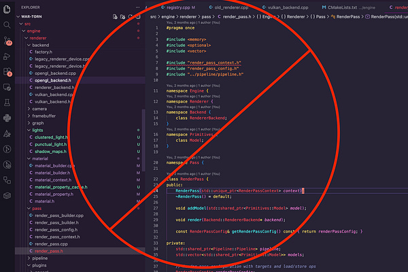The image size is (408, 272).
Task: Click the M icon on CMakeLists.txt tab
Action: 324,7
